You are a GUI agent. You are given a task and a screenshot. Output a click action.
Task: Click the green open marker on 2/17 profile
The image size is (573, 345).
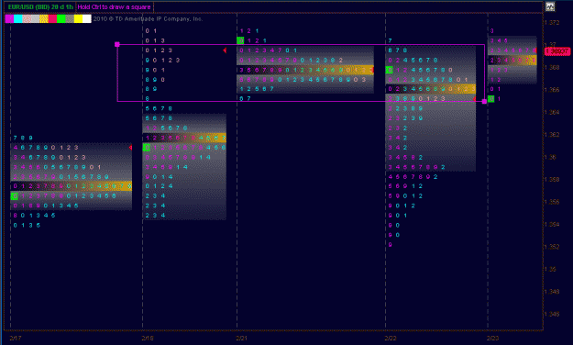[15, 196]
